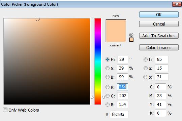Confirm the color with the OK button

tap(159, 14)
